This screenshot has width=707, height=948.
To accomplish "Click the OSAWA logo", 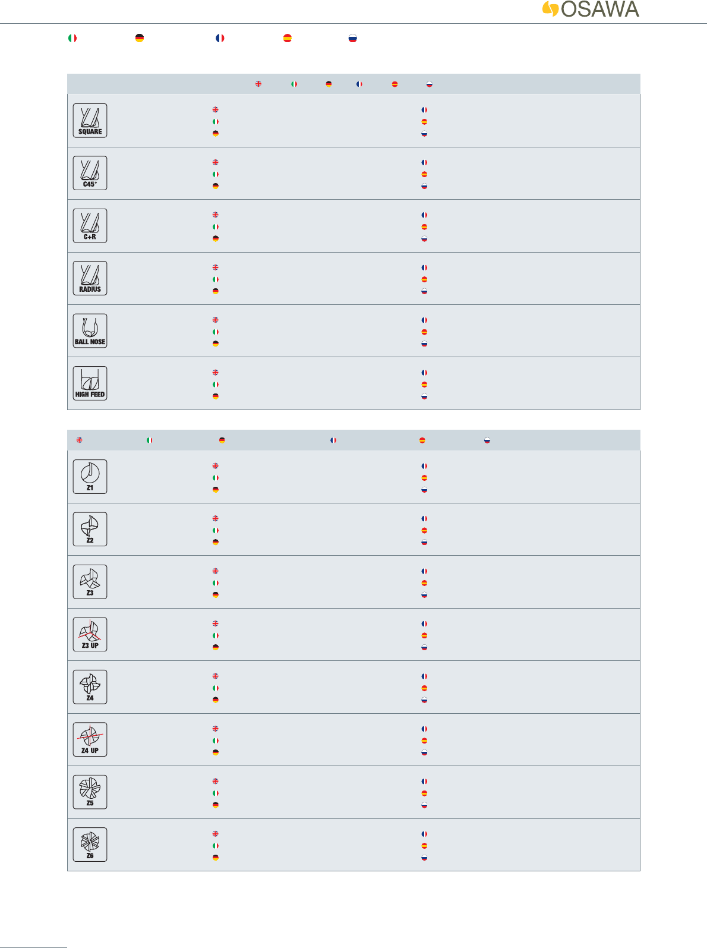I will [x=591, y=9].
